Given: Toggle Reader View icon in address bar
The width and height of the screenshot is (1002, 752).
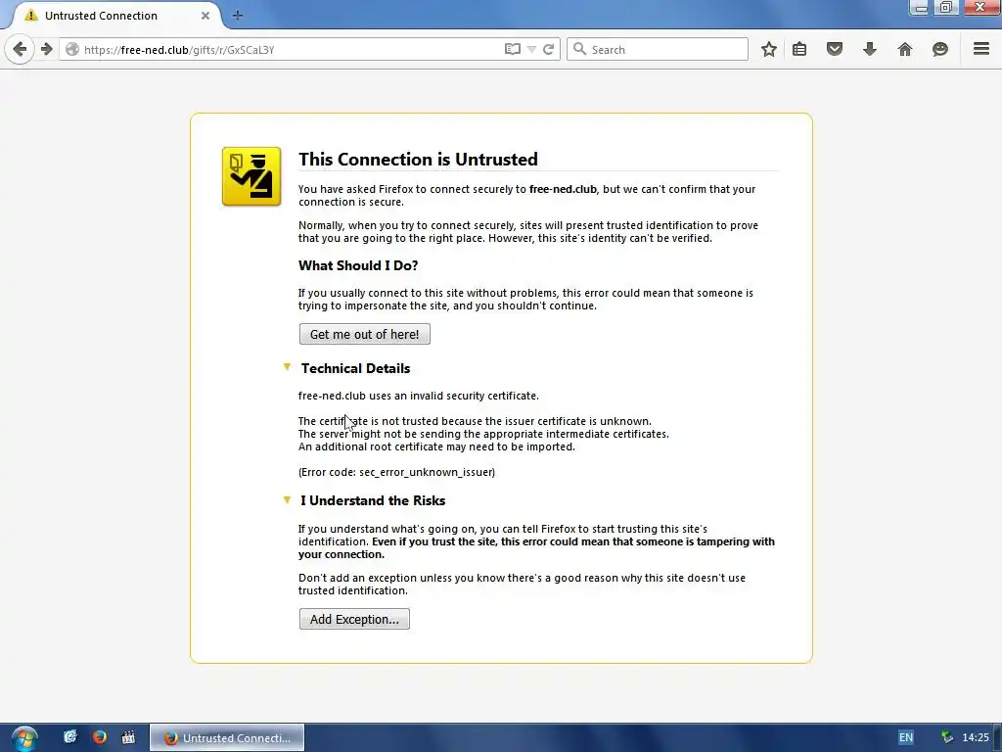Looking at the screenshot, I should click(513, 49).
